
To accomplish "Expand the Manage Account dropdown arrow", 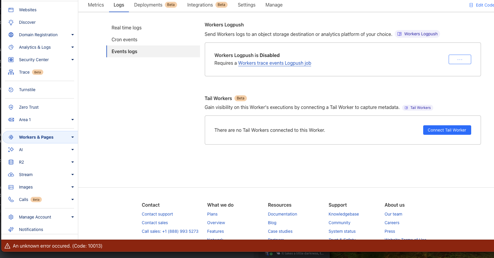I will pyautogui.click(x=73, y=217).
